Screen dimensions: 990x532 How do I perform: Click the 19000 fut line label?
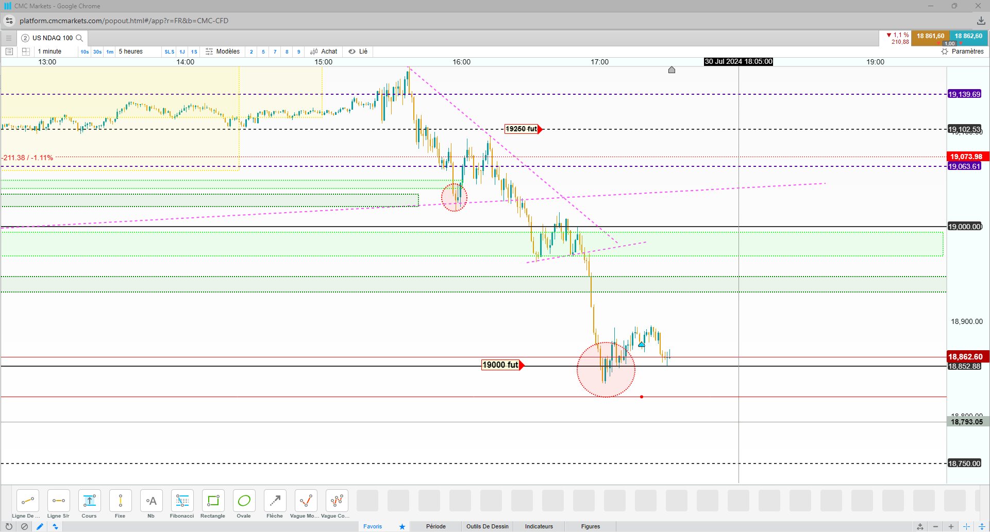(502, 365)
